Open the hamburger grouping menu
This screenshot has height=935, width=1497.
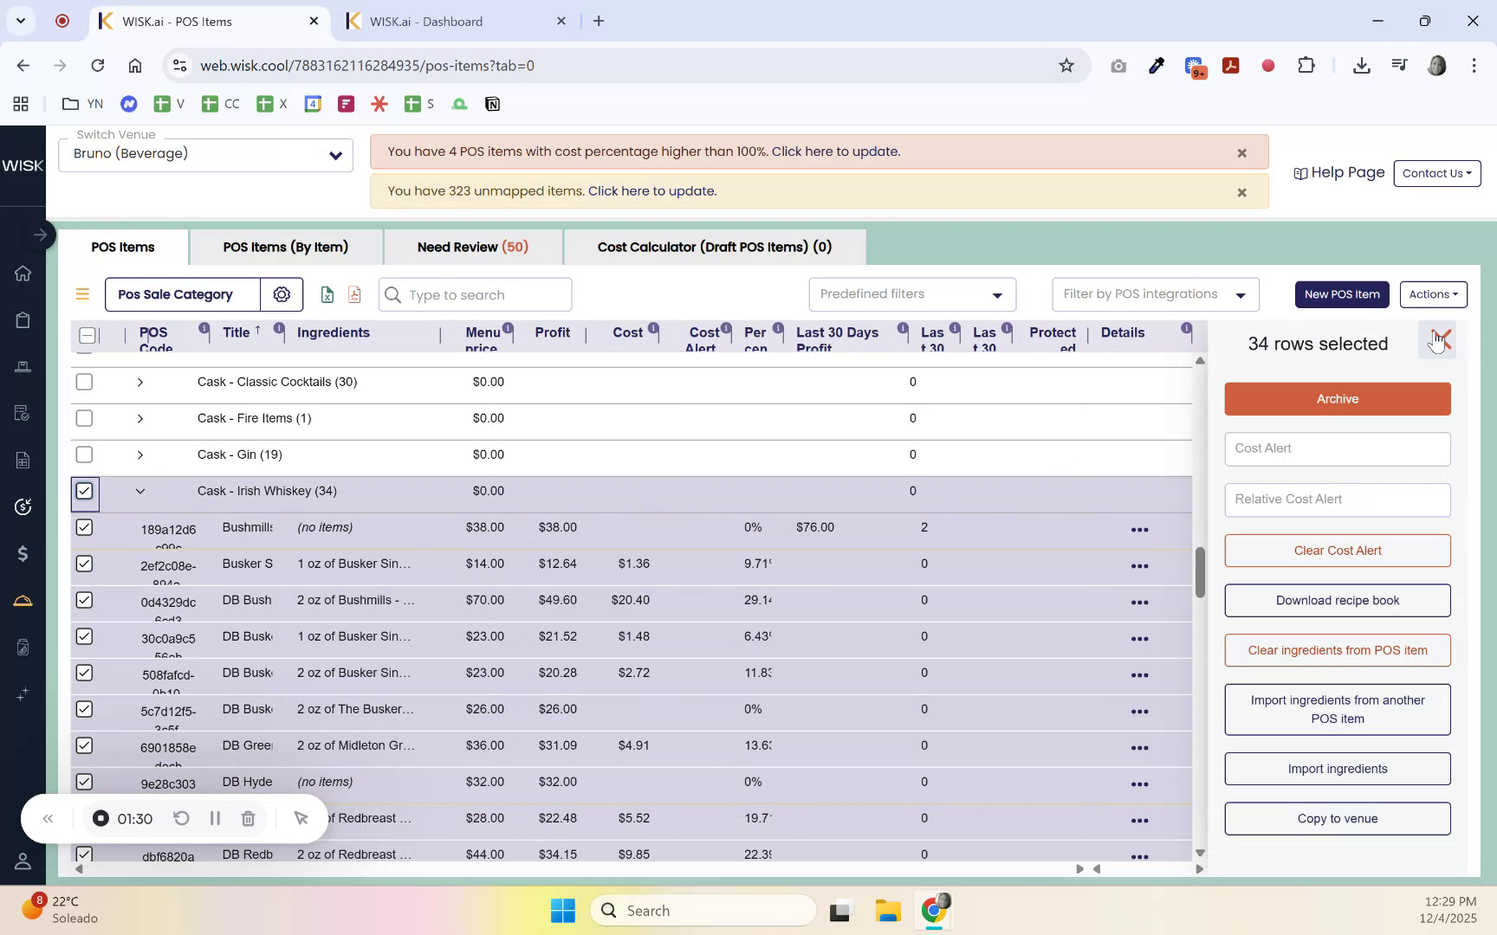[x=82, y=293]
